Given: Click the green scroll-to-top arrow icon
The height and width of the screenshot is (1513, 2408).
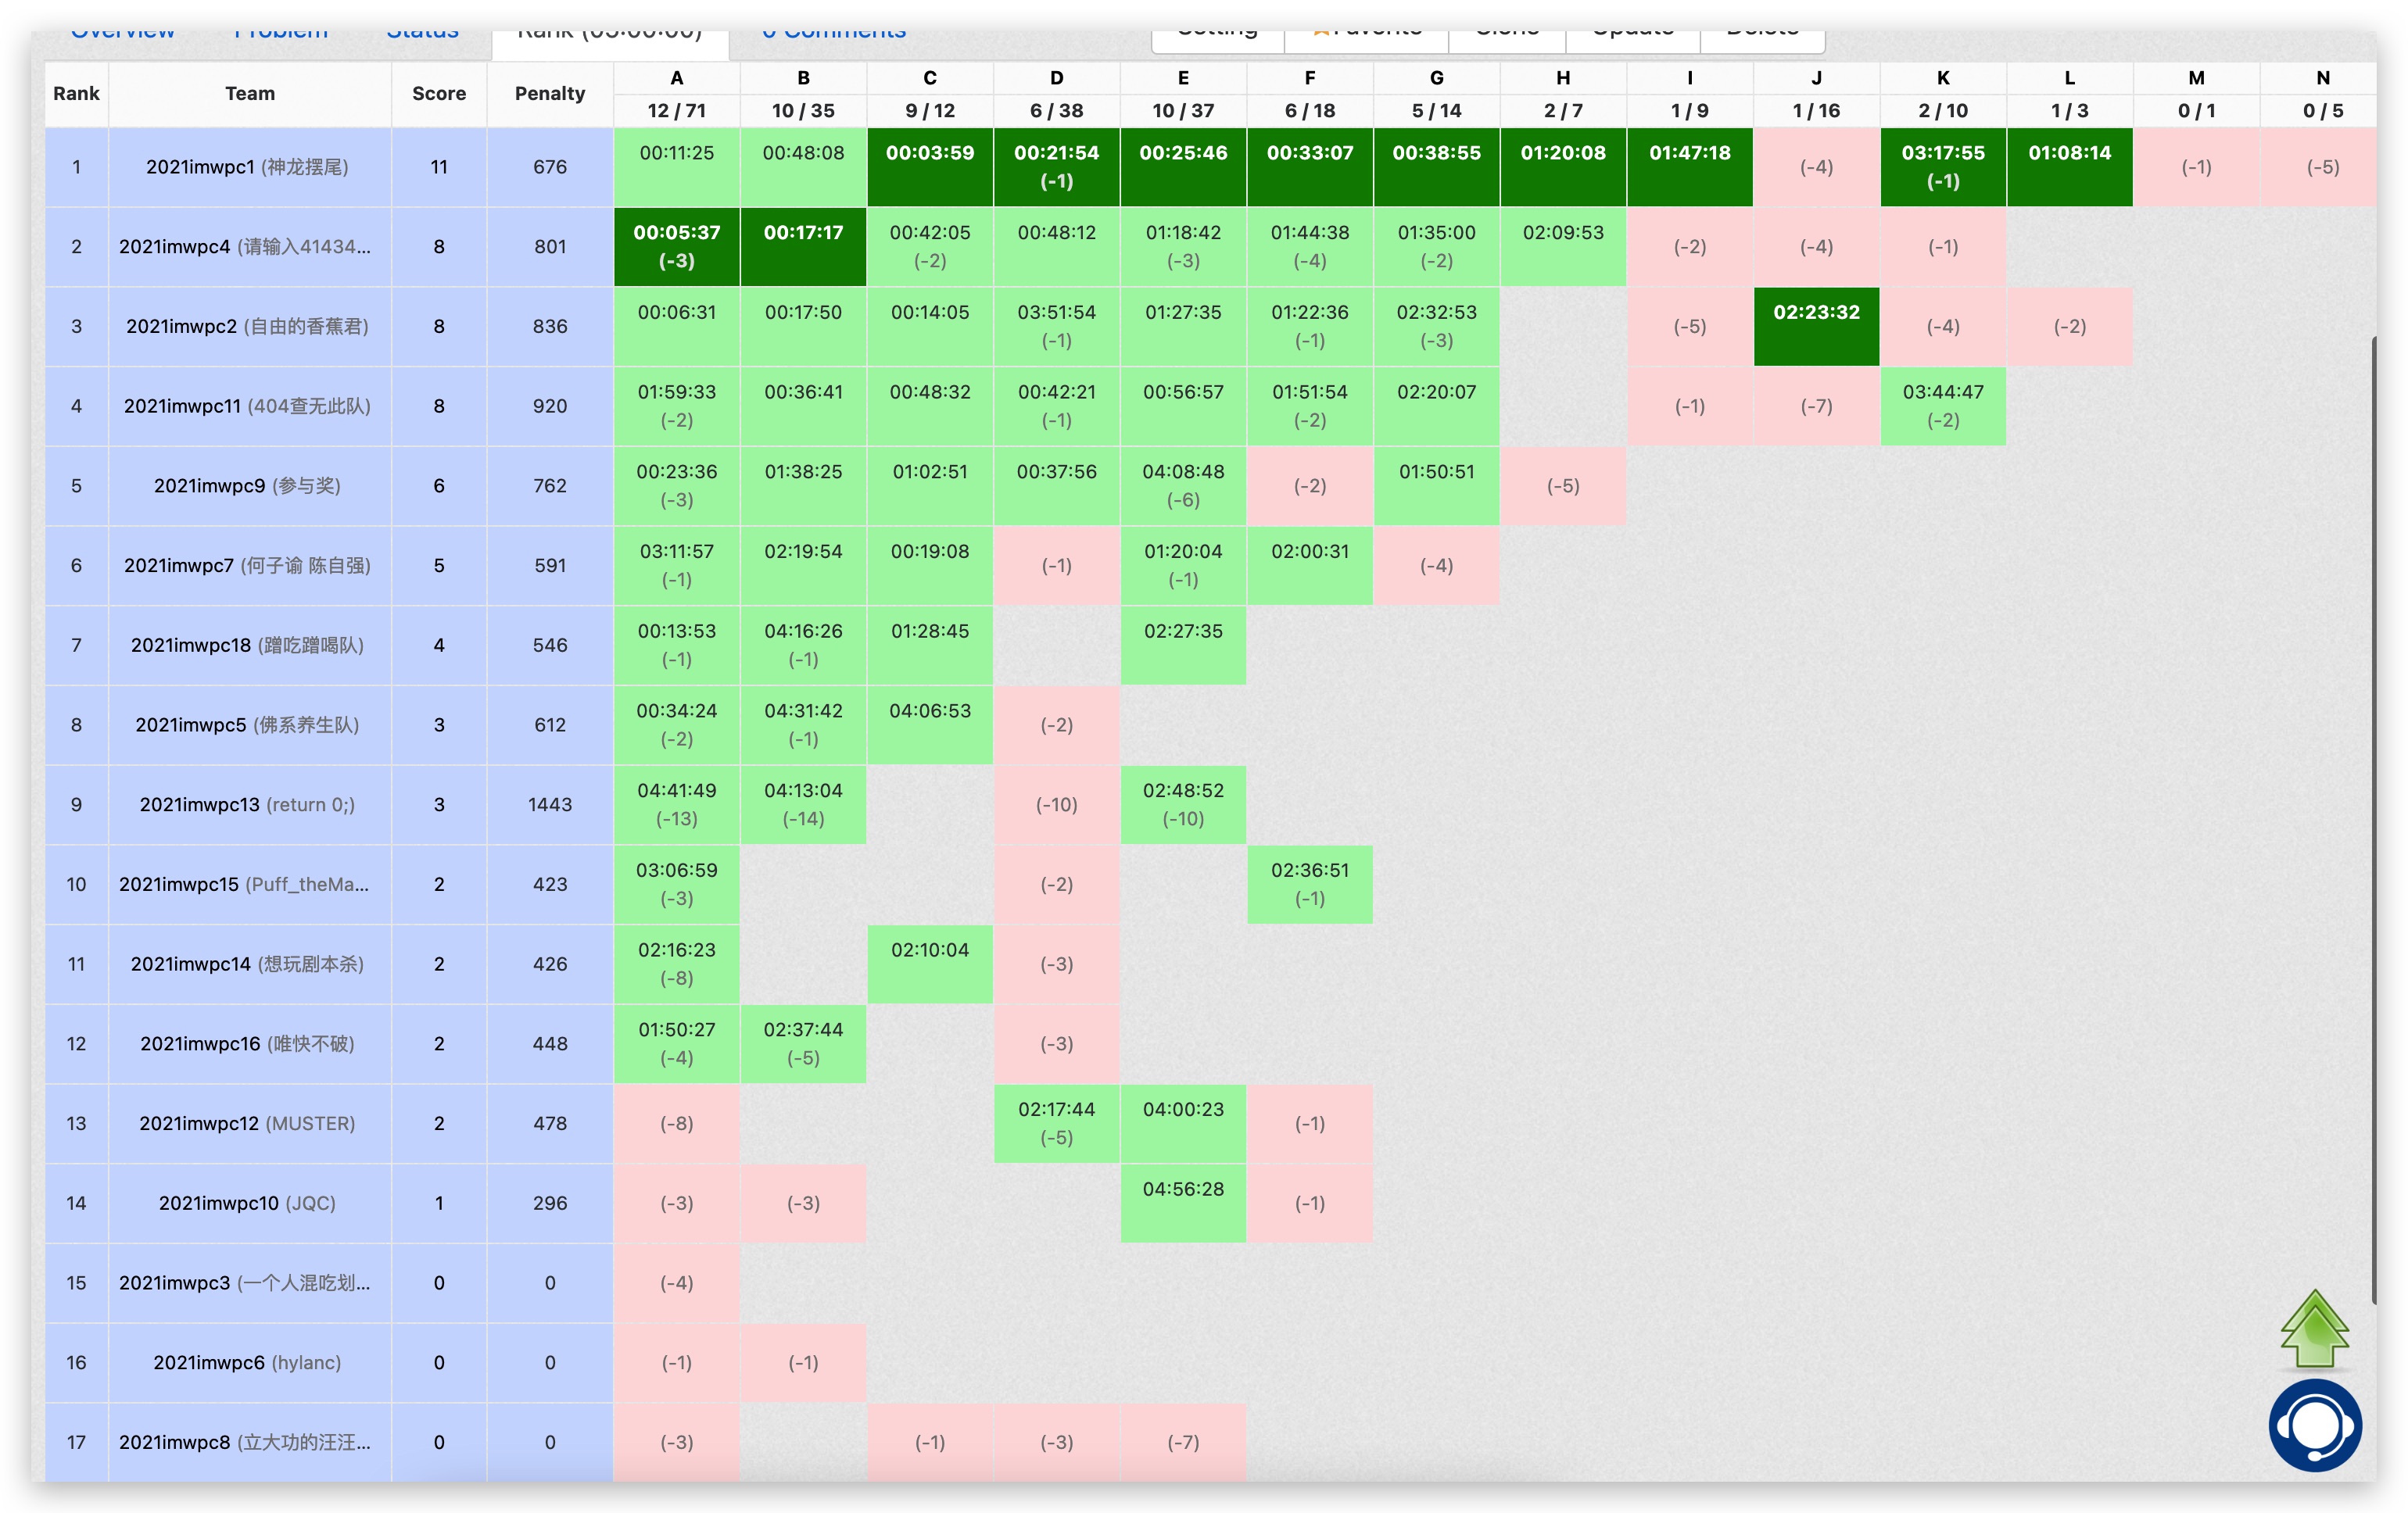Looking at the screenshot, I should point(2314,1329).
